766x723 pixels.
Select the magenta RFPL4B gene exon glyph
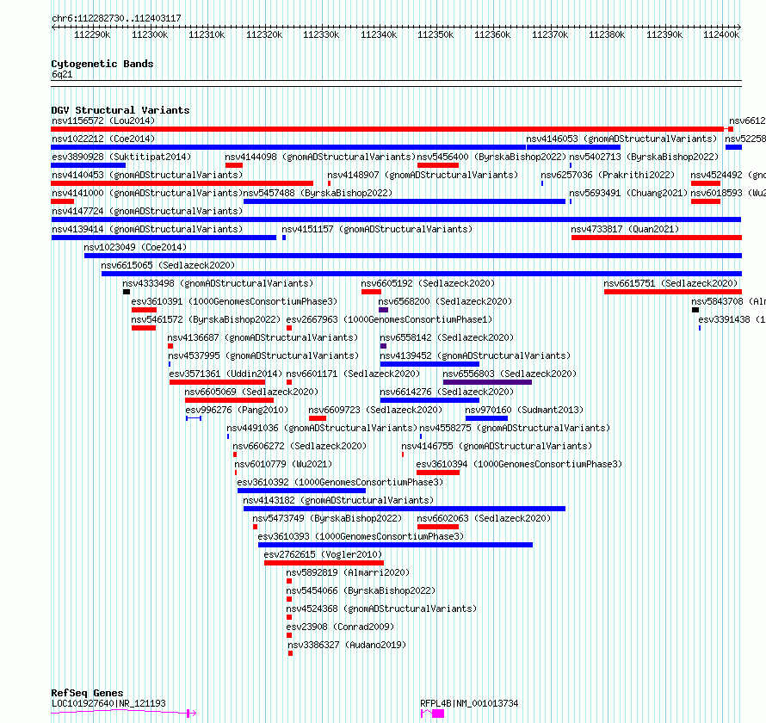438,714
